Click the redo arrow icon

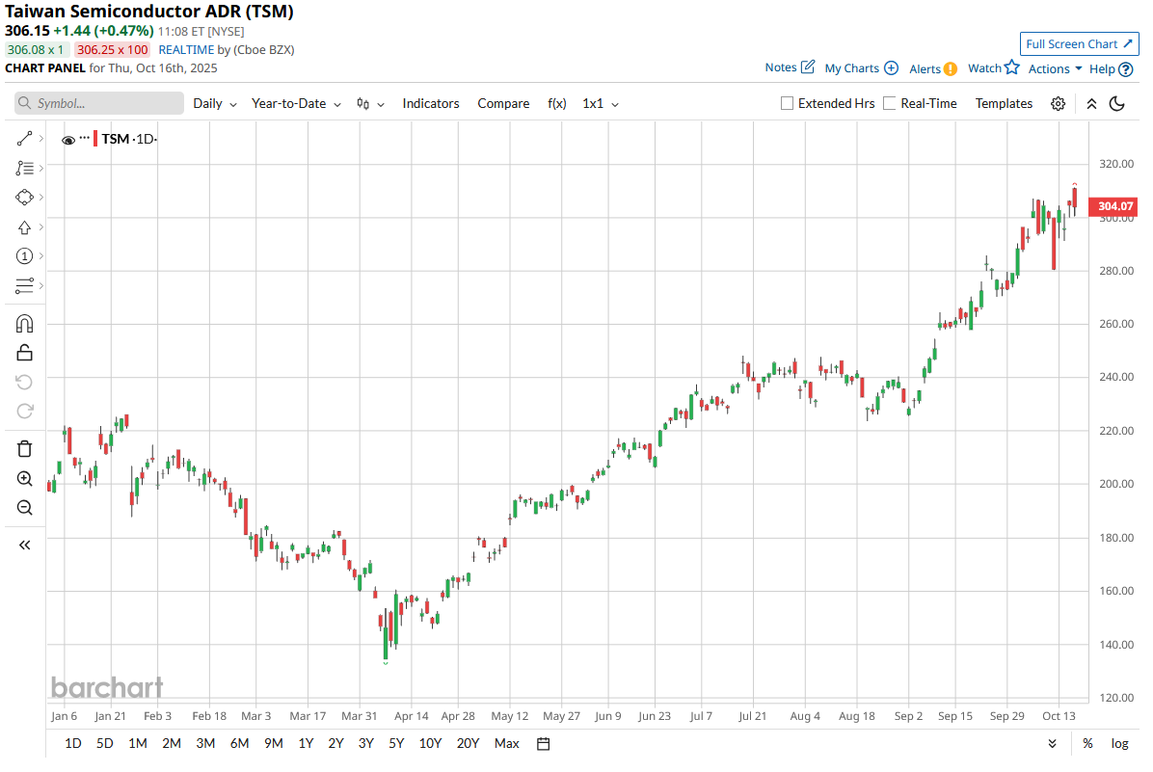click(24, 411)
